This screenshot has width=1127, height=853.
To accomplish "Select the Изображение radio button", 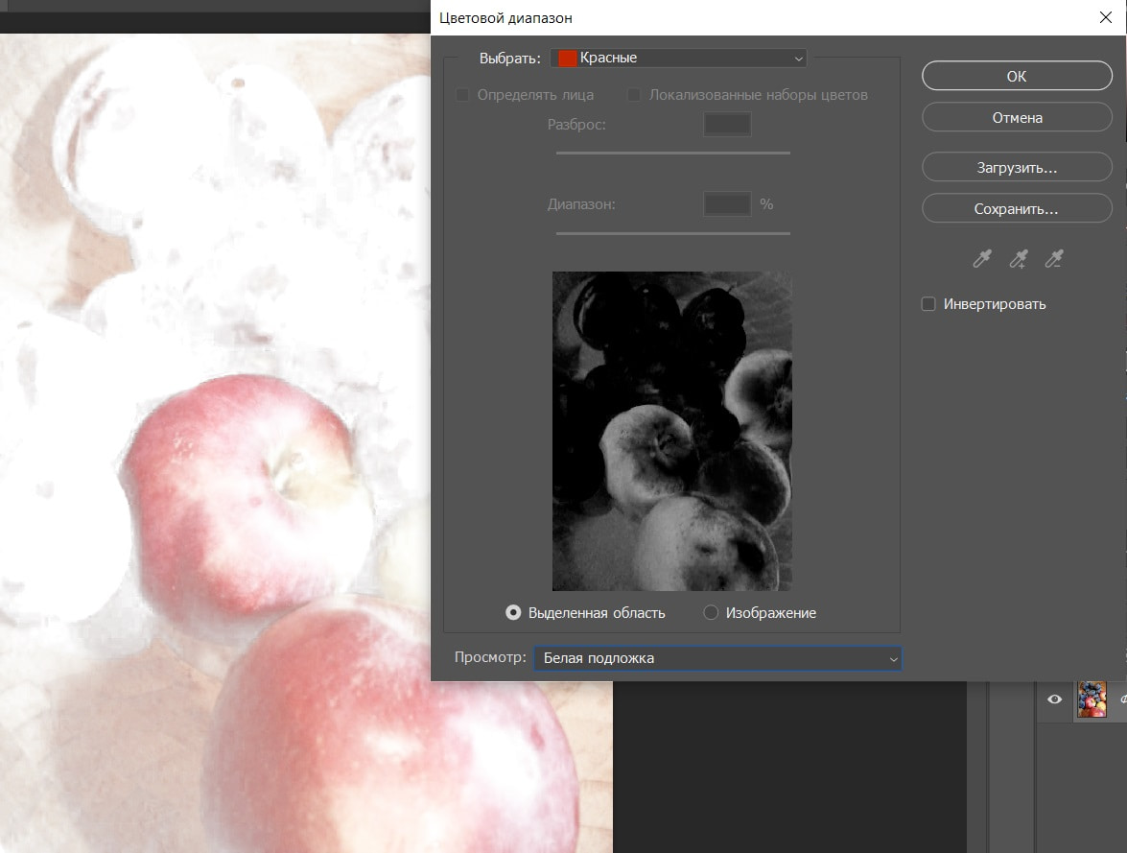I will (711, 613).
